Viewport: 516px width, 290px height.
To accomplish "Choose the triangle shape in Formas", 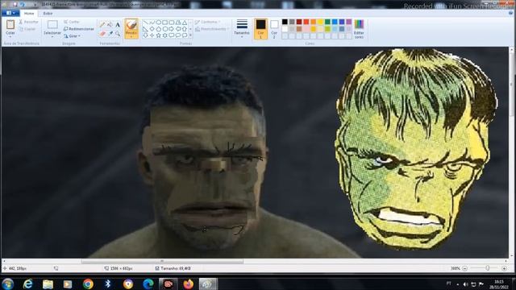I will coord(185,23).
